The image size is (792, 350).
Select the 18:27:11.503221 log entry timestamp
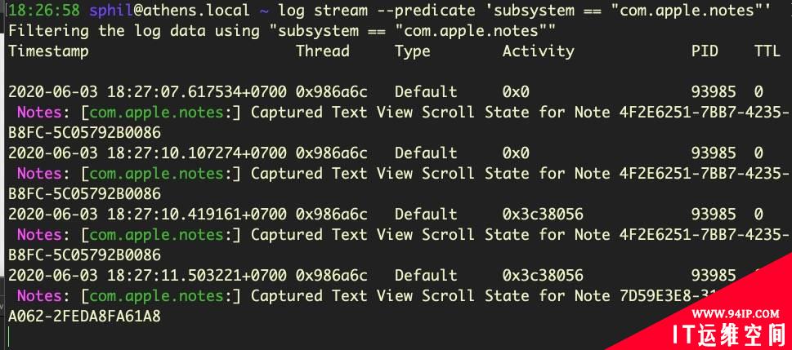[x=147, y=275]
